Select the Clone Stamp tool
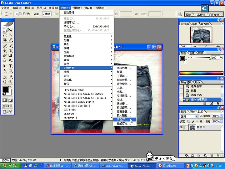 tap(5, 50)
